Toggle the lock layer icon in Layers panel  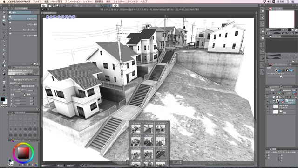[x=283, y=93]
